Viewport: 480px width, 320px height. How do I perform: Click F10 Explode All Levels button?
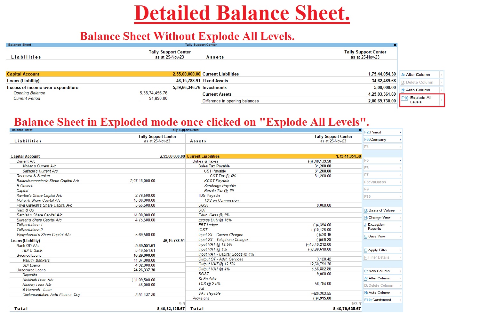click(x=420, y=100)
